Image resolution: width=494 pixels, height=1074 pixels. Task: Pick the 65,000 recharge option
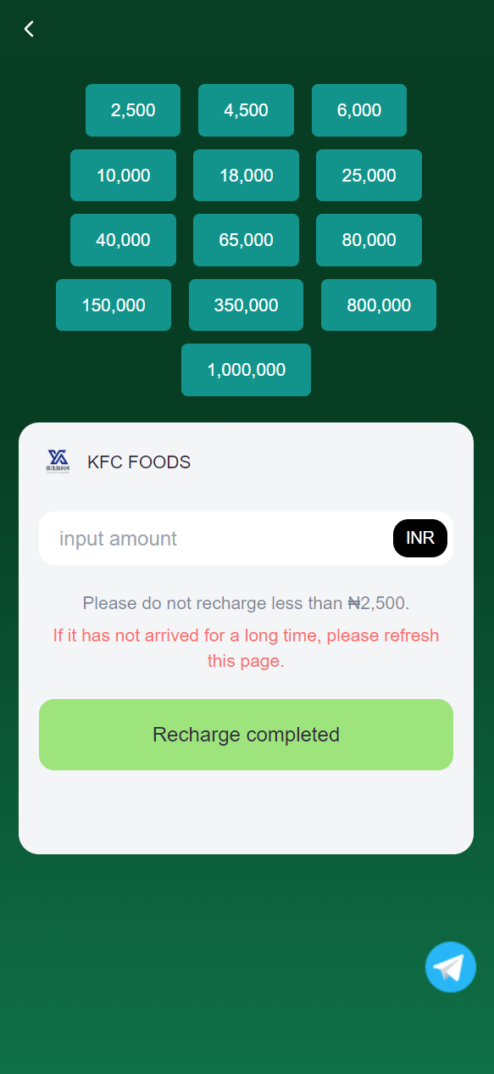[246, 240]
